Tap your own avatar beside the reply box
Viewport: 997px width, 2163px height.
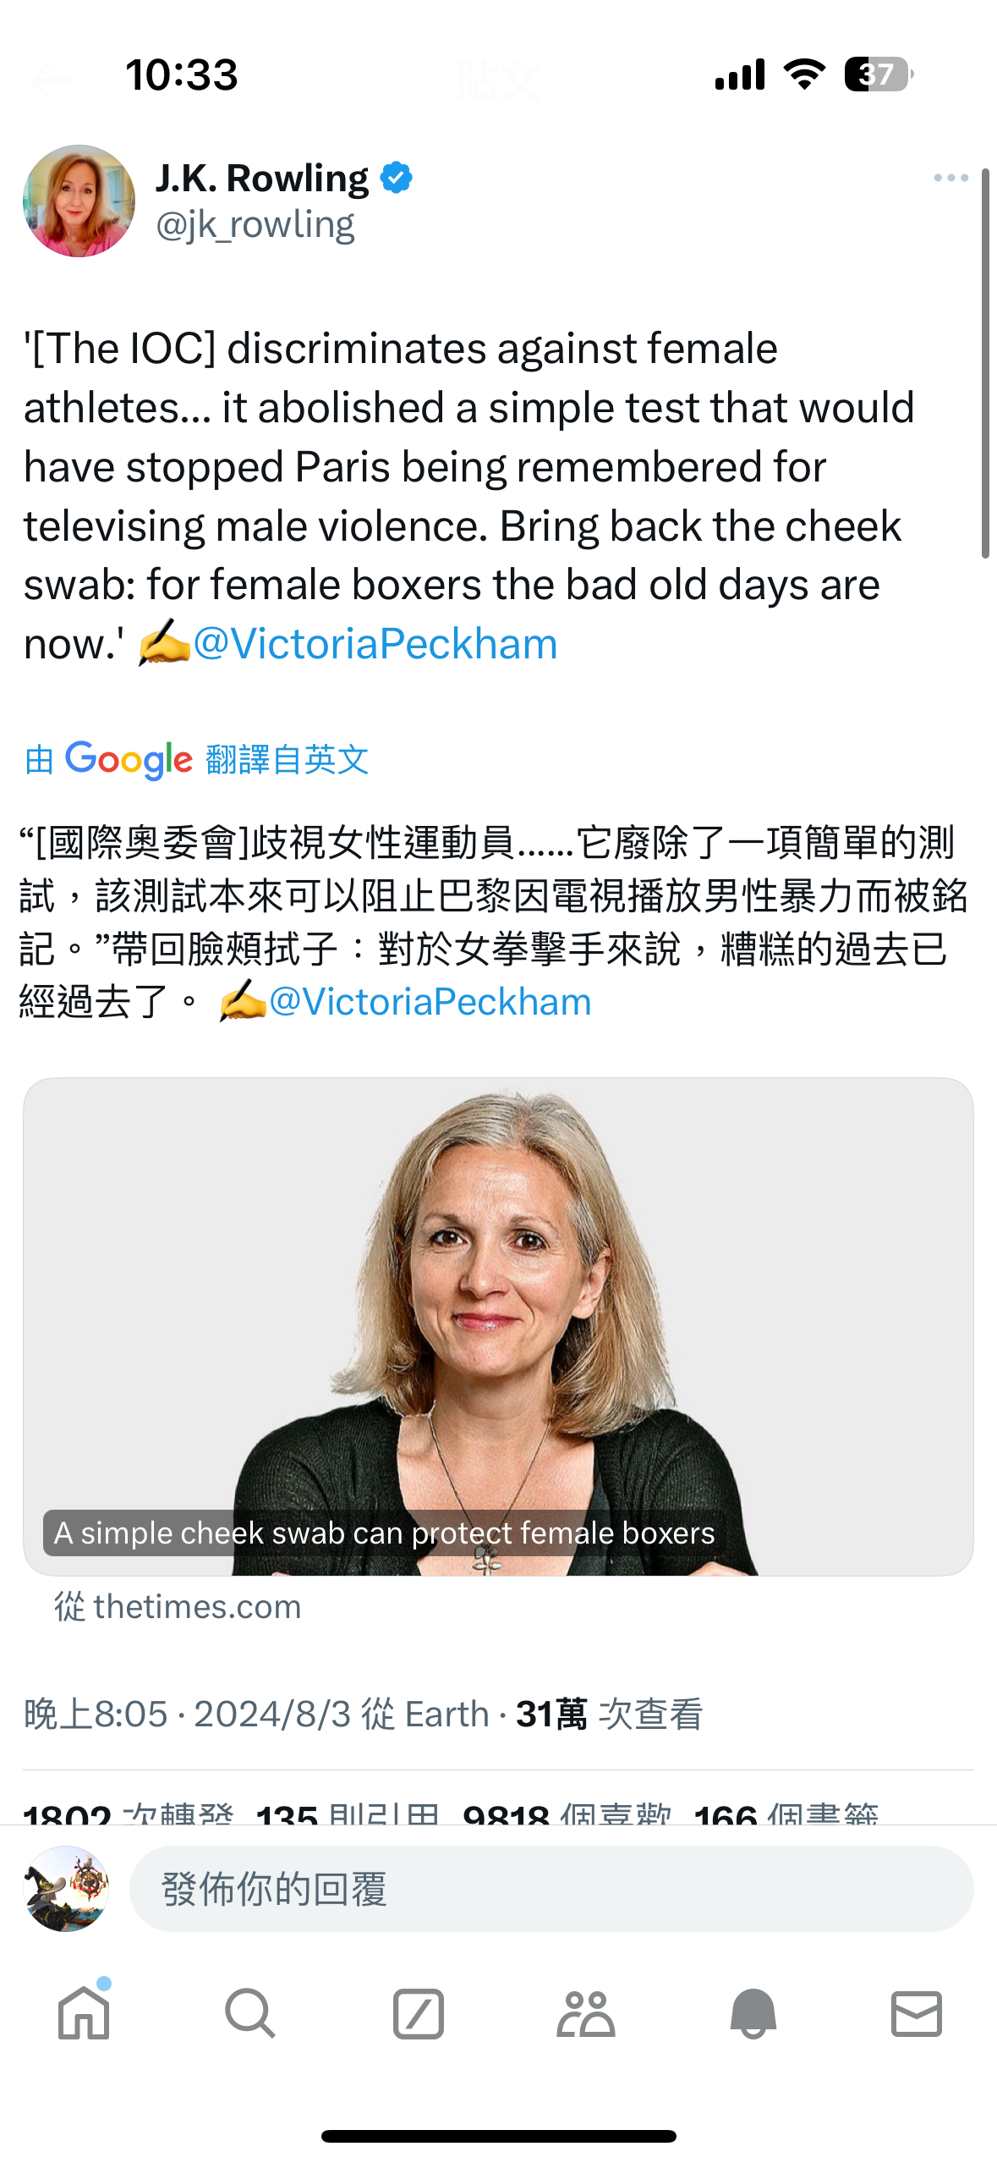pos(66,1889)
